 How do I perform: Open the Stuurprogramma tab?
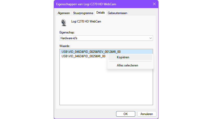tap(83, 13)
